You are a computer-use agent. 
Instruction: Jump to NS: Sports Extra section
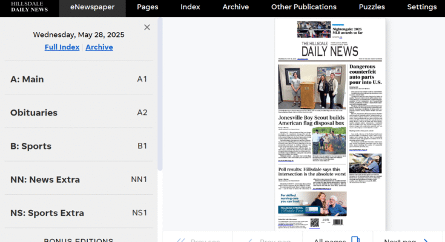[79, 213]
